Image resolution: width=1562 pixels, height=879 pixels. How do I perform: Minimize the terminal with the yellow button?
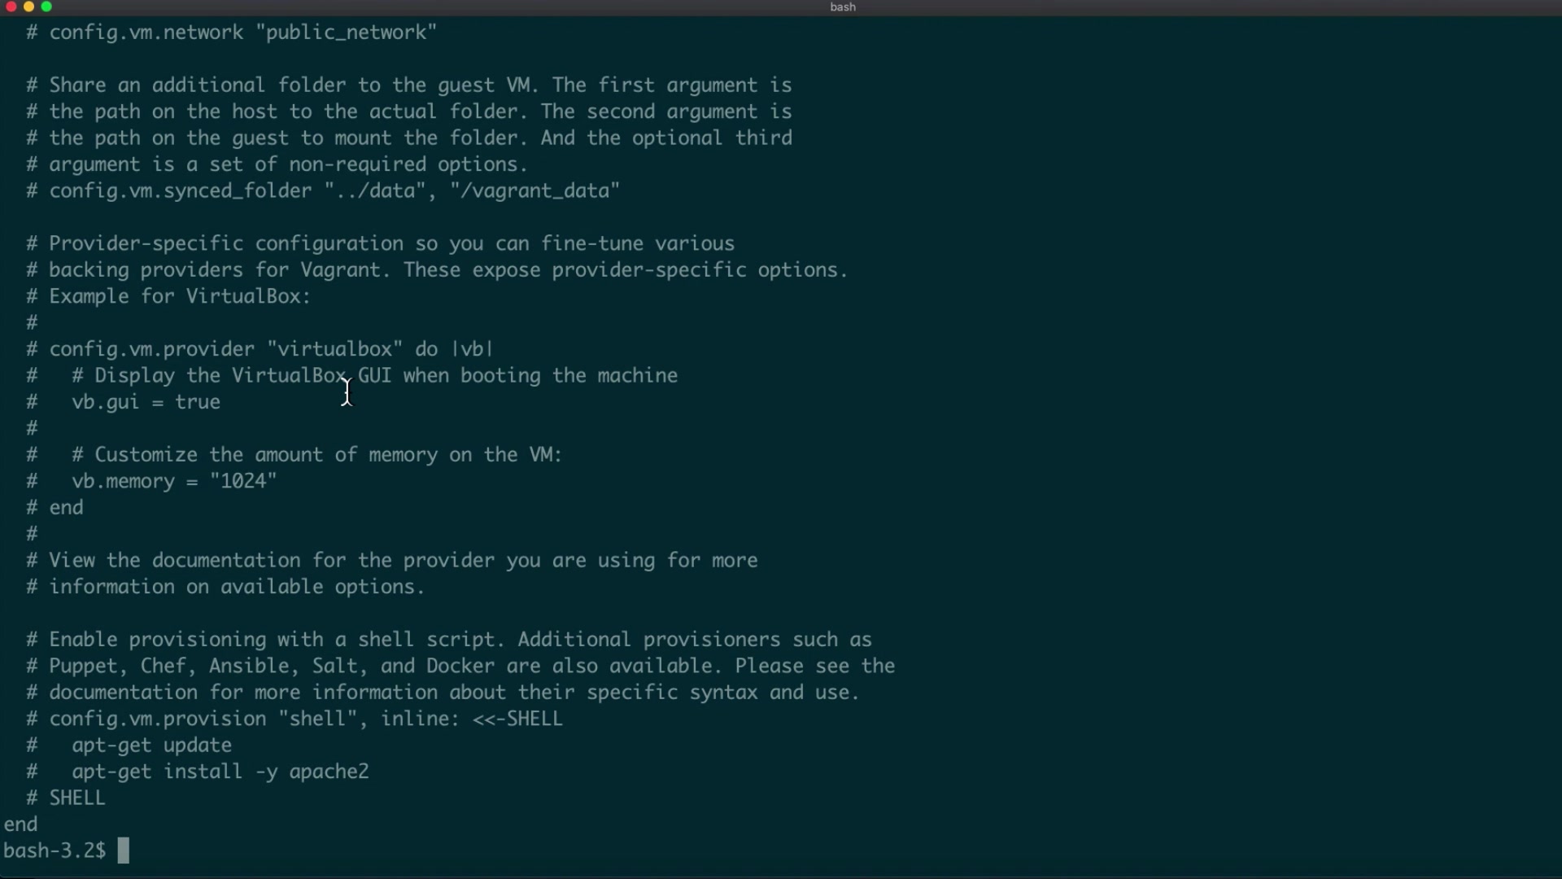[x=29, y=7]
